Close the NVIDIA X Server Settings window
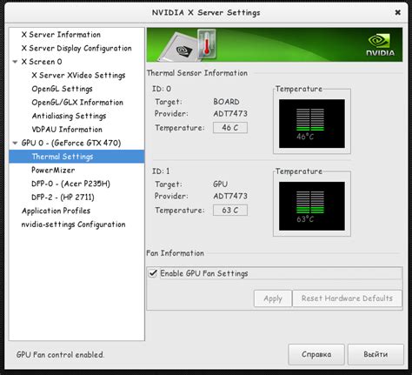412x375 pixels. point(398,12)
